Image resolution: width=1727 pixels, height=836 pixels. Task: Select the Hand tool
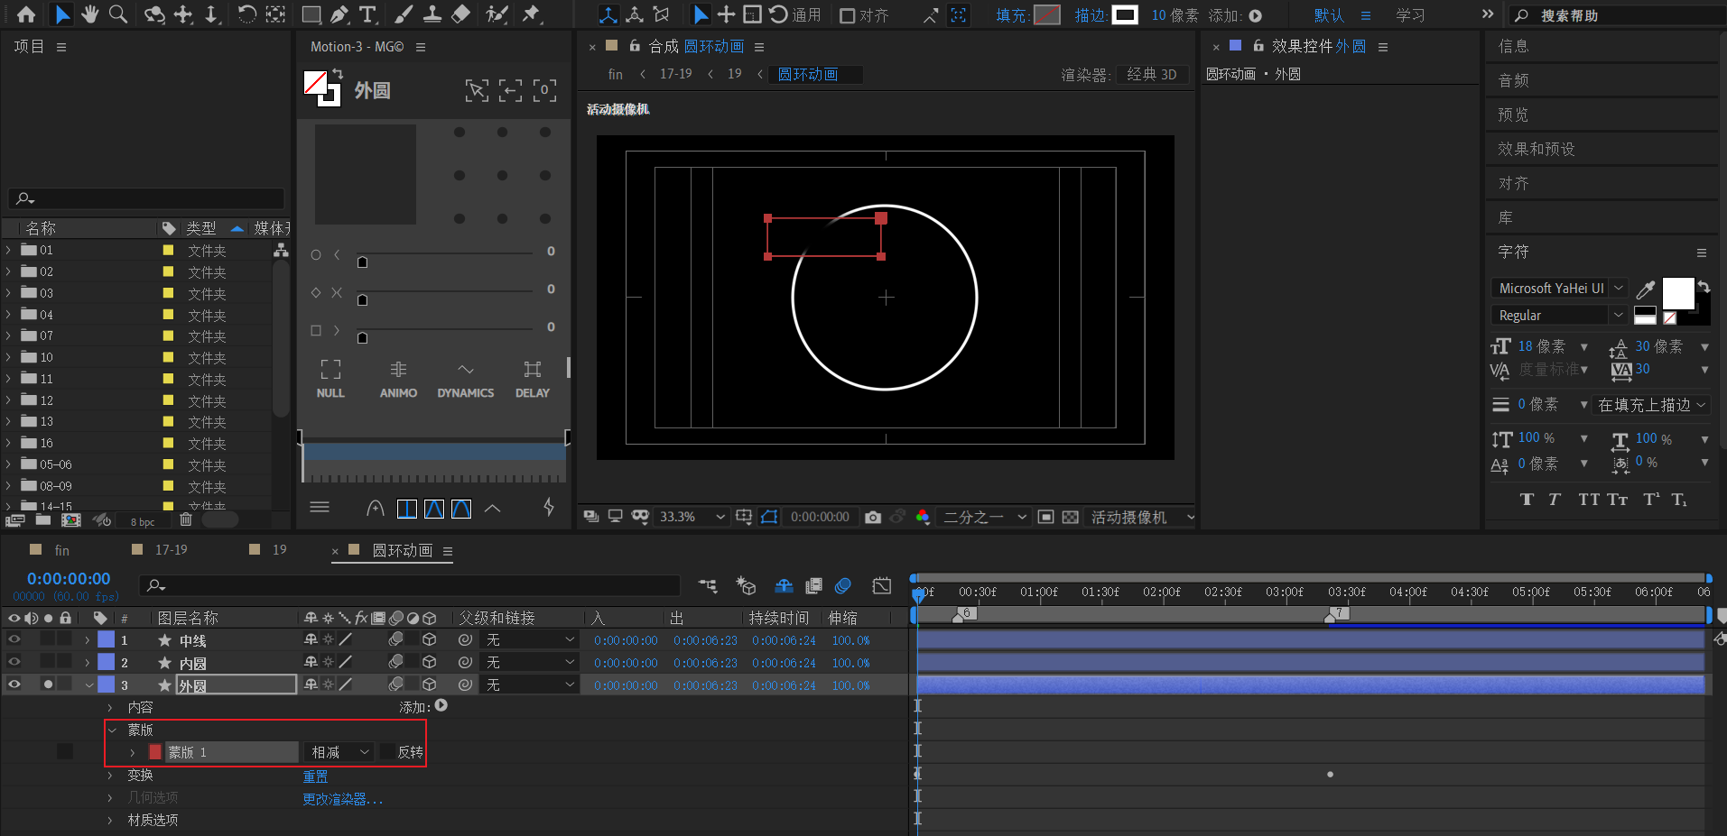pos(89,14)
